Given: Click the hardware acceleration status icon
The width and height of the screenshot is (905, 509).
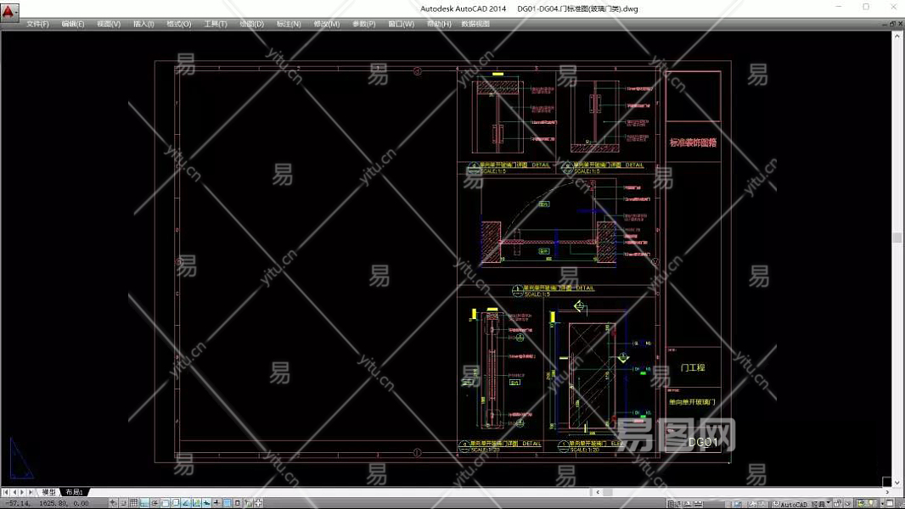Looking at the screenshot, I should point(846,503).
